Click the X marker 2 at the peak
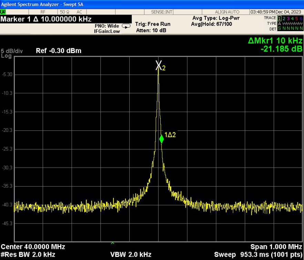This screenshot has height=260, width=304. [158, 65]
